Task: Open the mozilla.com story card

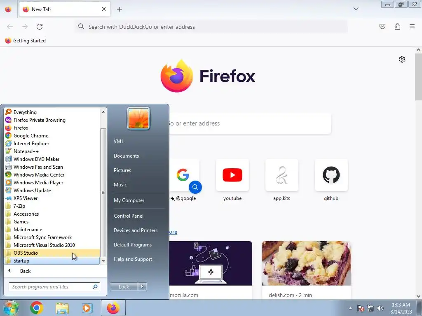Action: click(211, 270)
